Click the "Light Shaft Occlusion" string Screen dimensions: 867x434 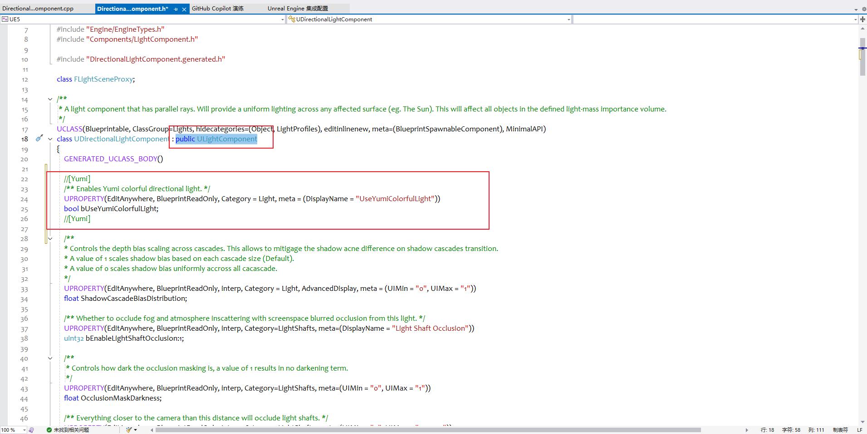pos(431,328)
